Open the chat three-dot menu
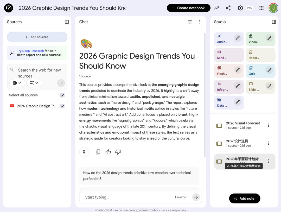 (x=200, y=22)
